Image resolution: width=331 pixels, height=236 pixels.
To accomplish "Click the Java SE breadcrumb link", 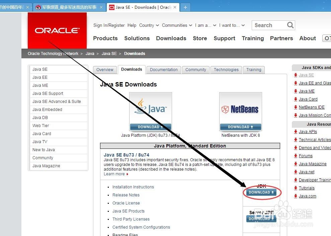I will 109,54.
